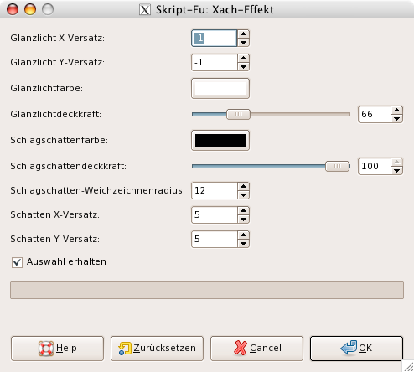Open the Schlagschattenfarbe black color swatch
Viewport: 414px width, 372px height.
point(220,140)
